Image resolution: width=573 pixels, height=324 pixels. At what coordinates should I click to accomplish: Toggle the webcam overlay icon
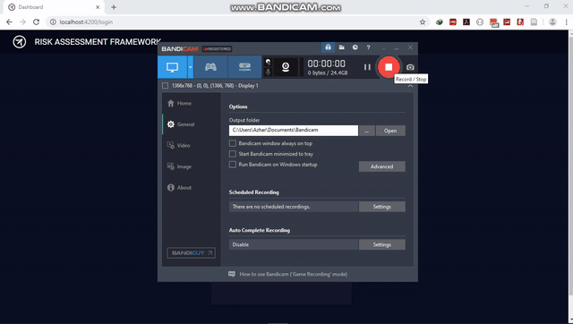pyautogui.click(x=286, y=67)
